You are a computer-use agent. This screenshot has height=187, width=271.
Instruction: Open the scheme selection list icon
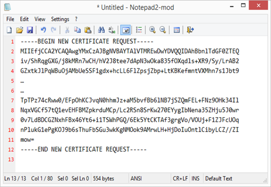point(139,30)
